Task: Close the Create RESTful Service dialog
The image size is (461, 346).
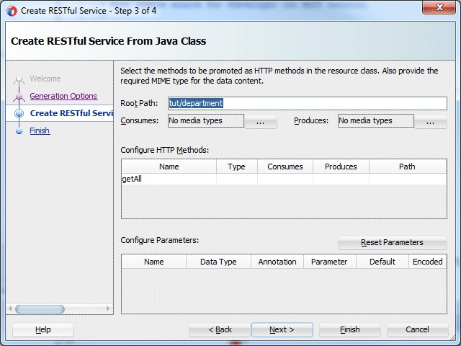Action: [439, 7]
